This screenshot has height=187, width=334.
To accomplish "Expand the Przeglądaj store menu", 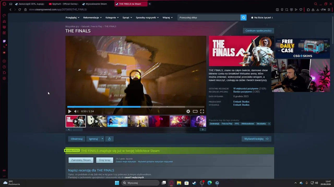I will [x=72, y=17].
